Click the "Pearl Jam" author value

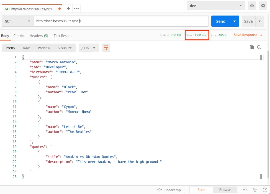(x=77, y=92)
